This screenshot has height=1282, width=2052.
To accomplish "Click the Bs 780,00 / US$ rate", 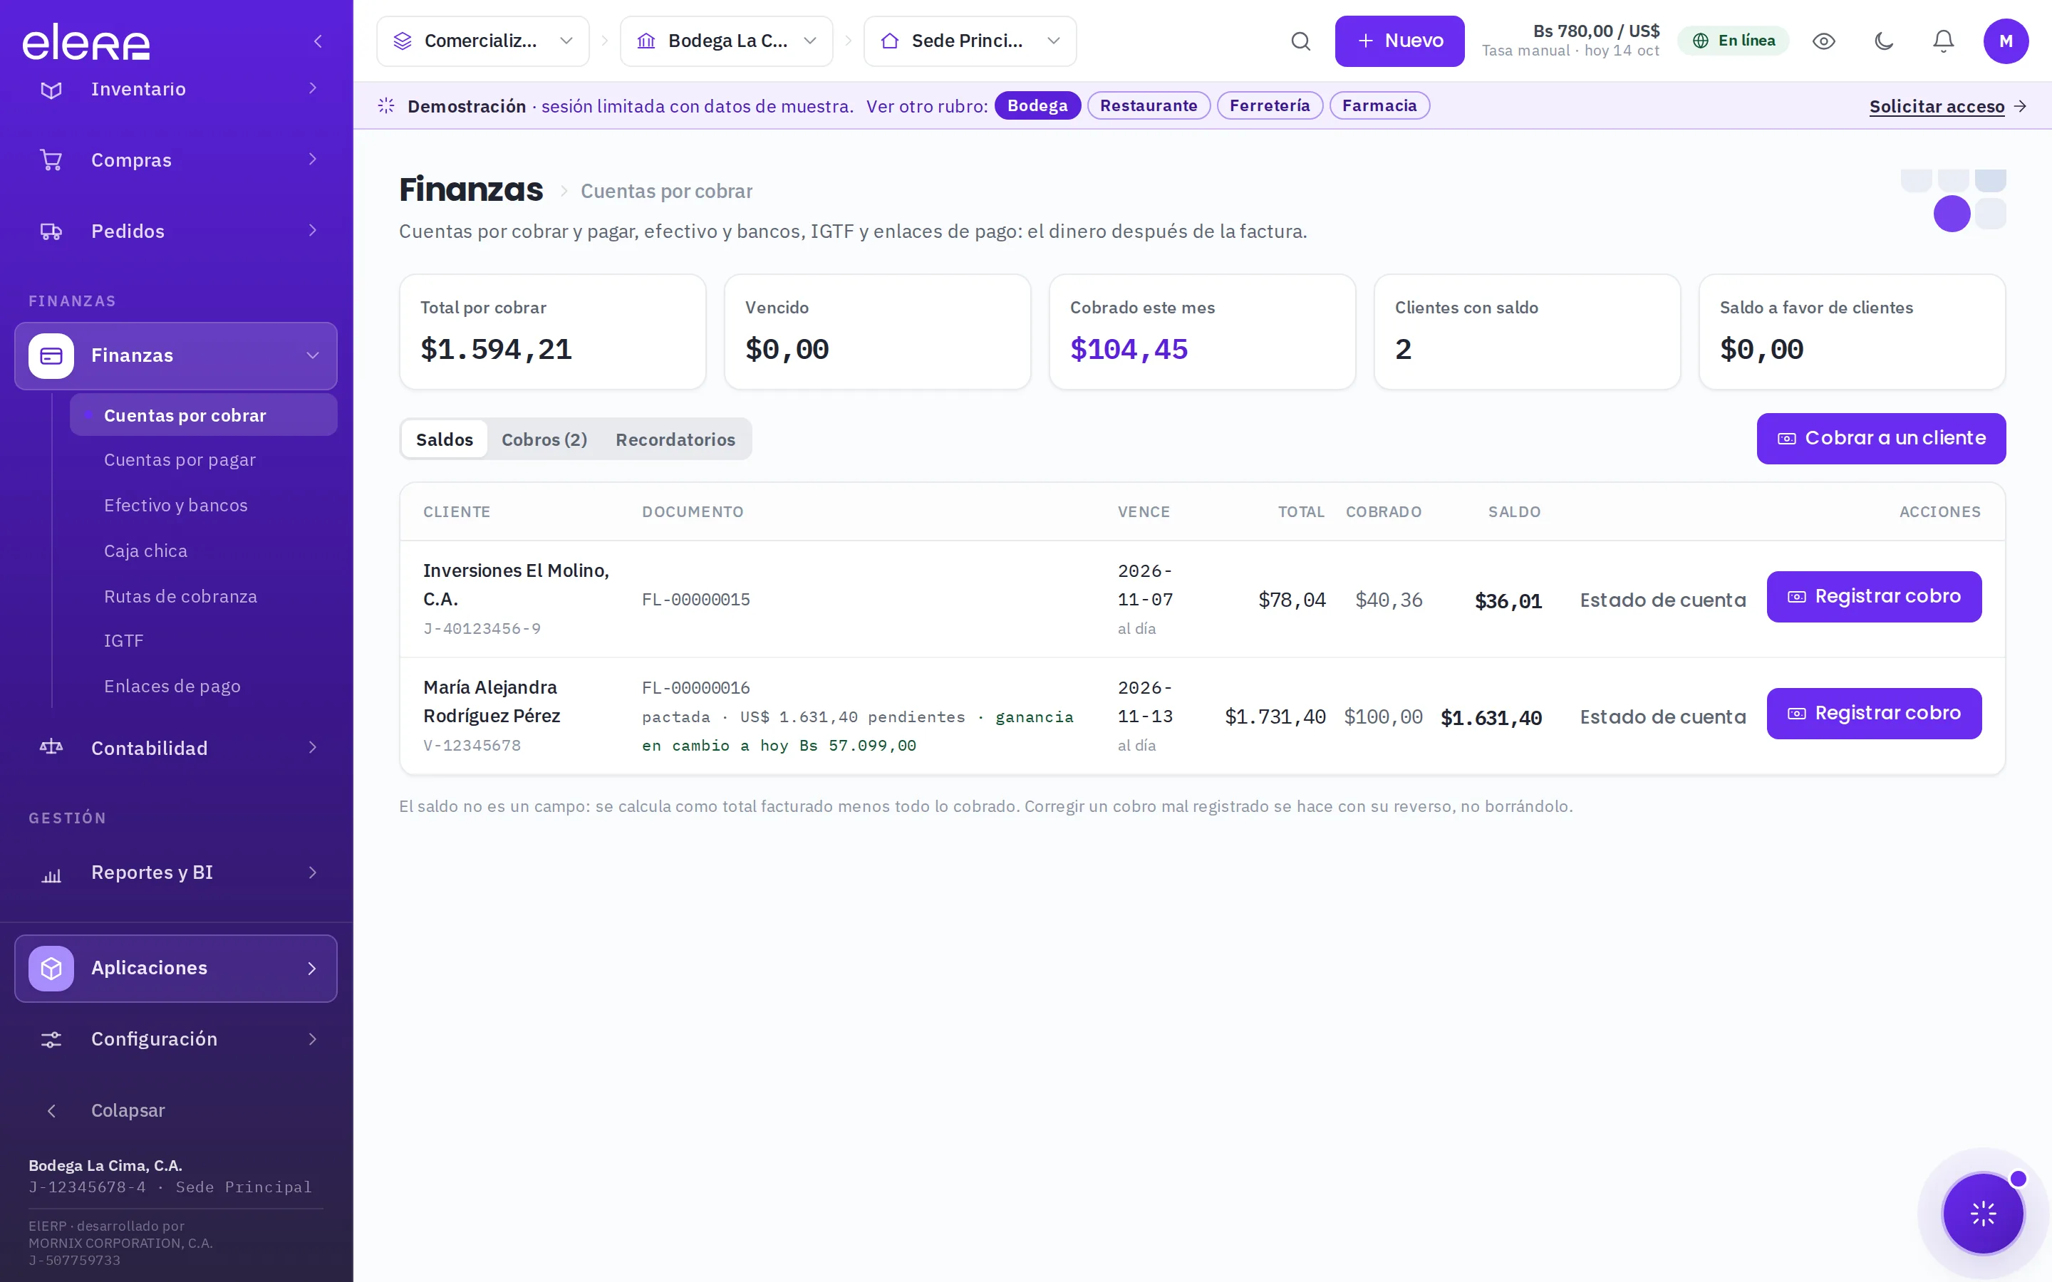I will click(1596, 31).
